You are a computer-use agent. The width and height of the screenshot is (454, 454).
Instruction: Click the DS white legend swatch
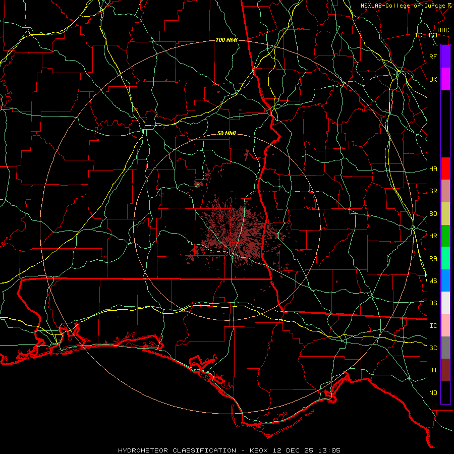pos(445,303)
